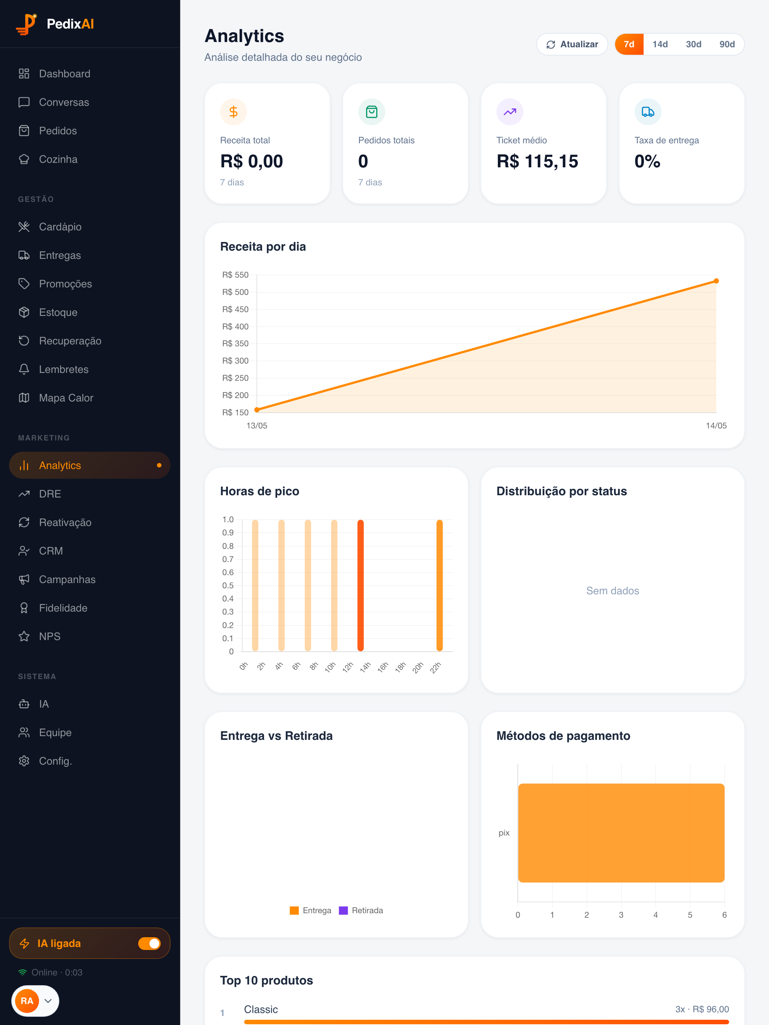Click the RA avatar button

pos(27,1001)
